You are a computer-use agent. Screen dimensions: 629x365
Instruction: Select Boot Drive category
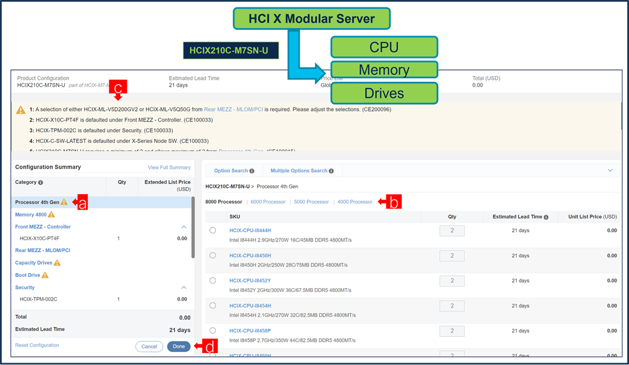[27, 275]
